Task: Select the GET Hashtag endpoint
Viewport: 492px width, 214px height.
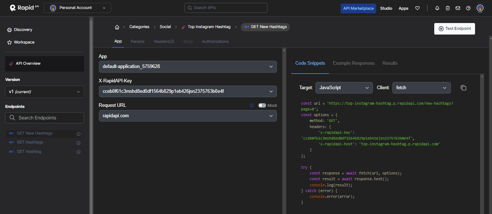Action: point(29,151)
